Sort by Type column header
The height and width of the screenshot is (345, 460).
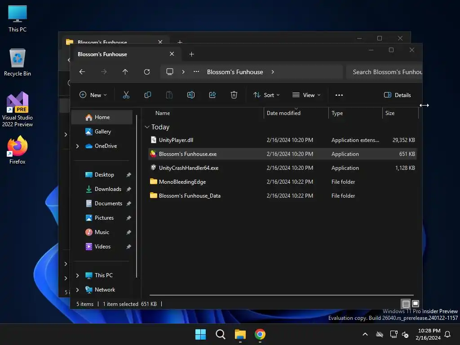click(x=355, y=113)
